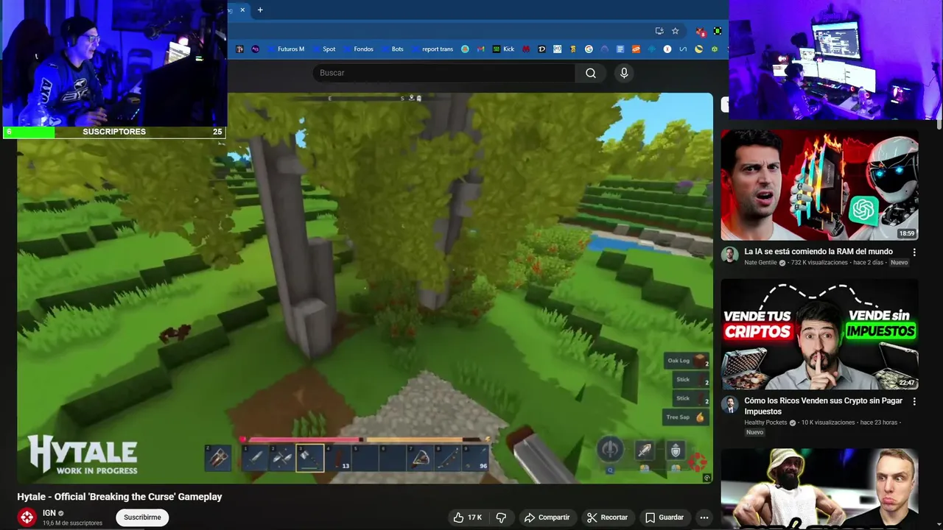Open the purple round bookmark icon

pyautogui.click(x=255, y=49)
